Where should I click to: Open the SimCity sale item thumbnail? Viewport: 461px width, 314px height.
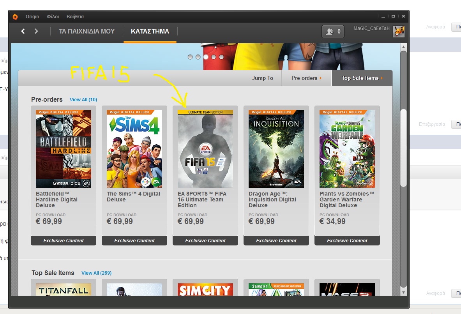click(x=205, y=289)
